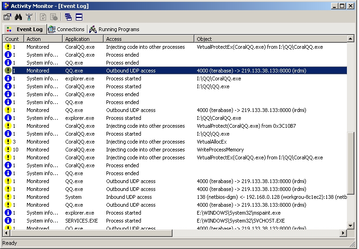Minimize the Activity Monitor window
The image size is (359, 249).
click(334, 6)
